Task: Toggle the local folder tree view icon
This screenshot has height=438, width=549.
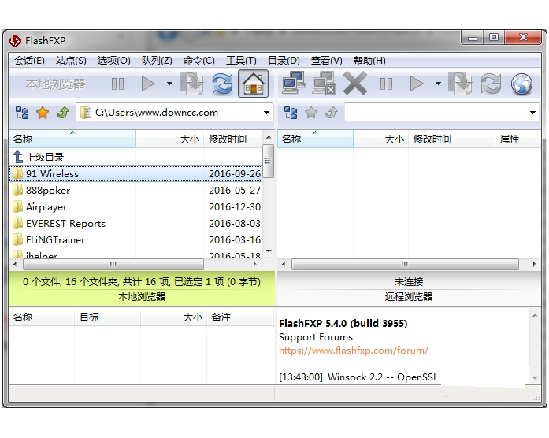Action: (x=22, y=113)
